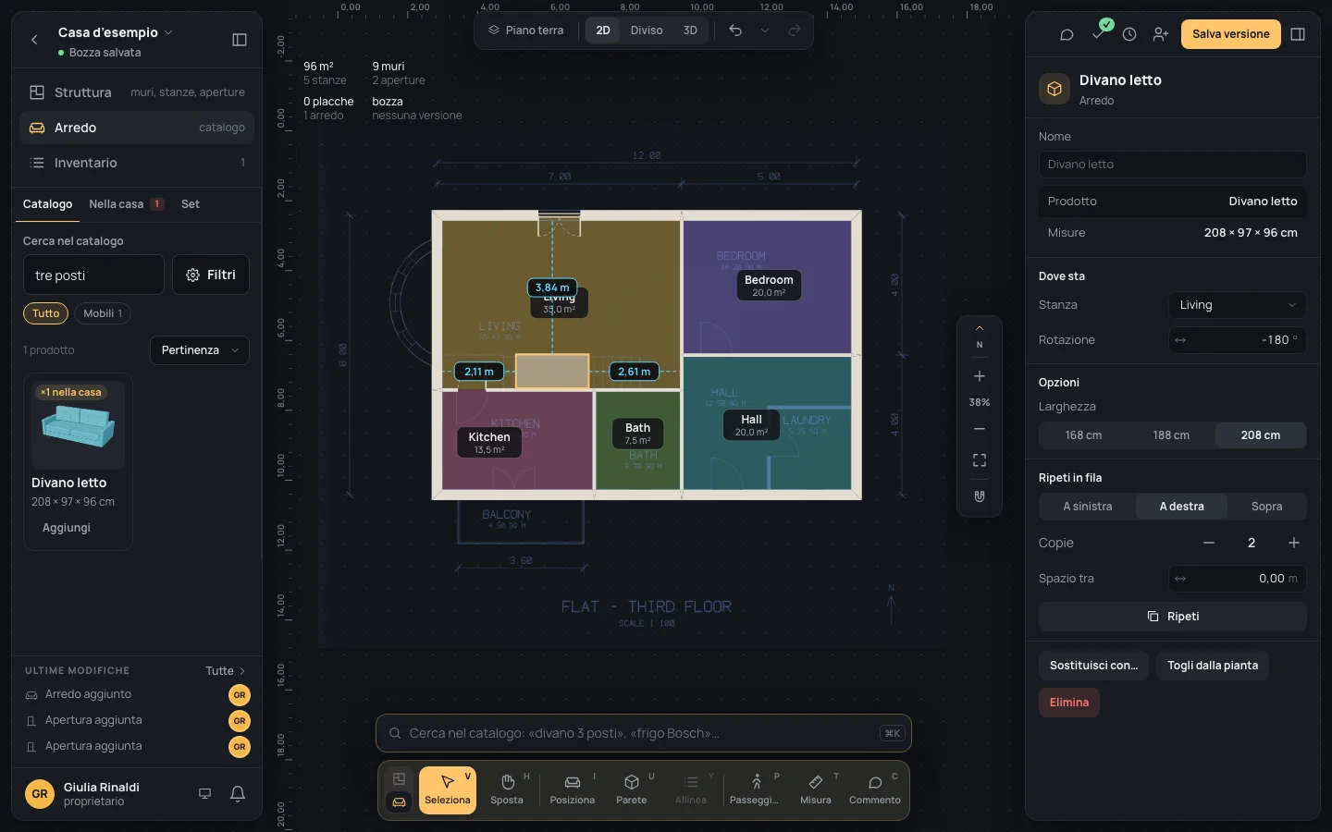Open the Set tab
Viewport: 1332px width, 832px height.
pyautogui.click(x=191, y=204)
